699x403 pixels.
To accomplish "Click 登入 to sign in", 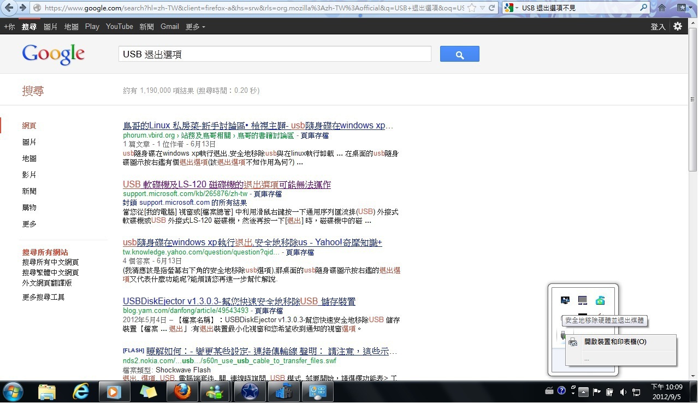I will tap(658, 26).
